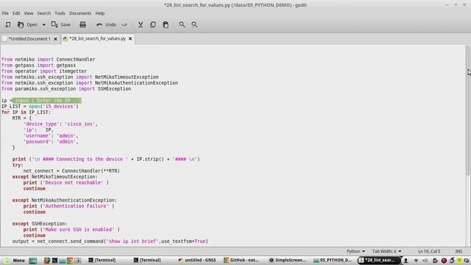Viewport: 471px width, 265px height.
Task: Open network tray icon
Action: click(416, 261)
